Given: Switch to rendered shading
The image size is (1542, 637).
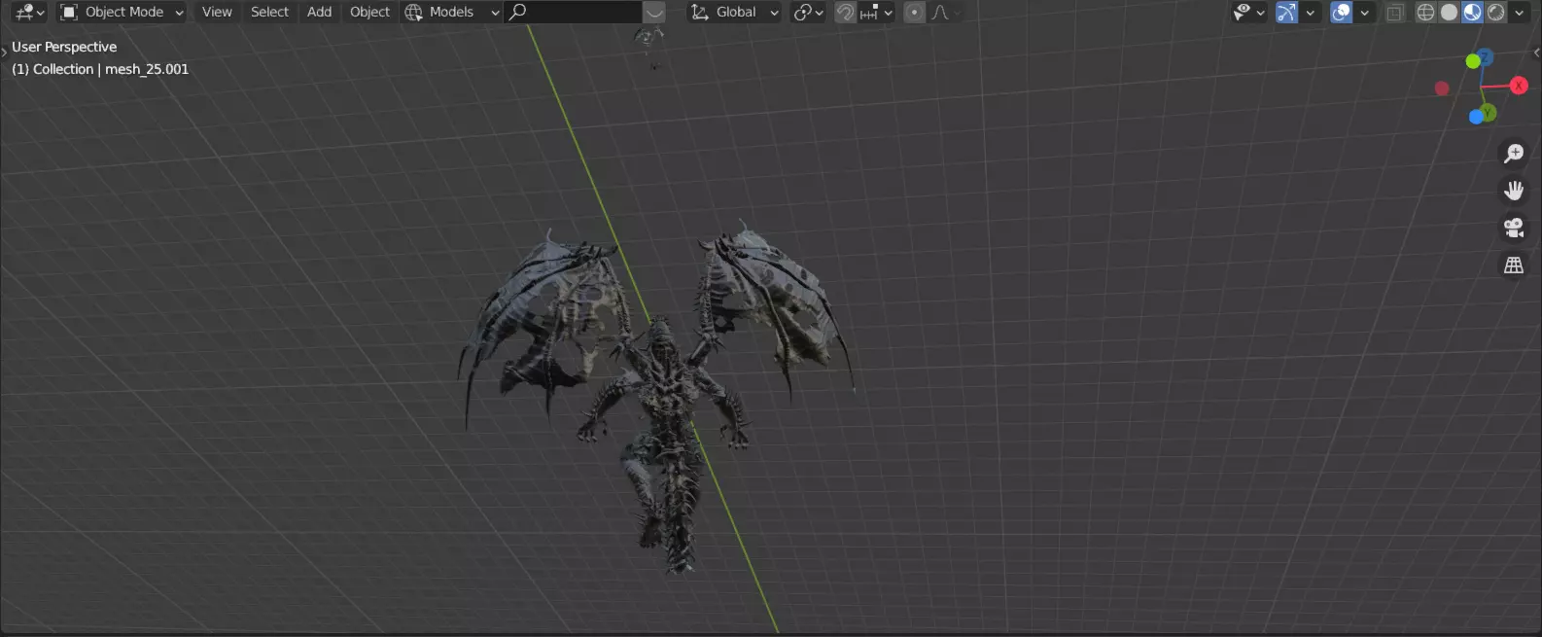Looking at the screenshot, I should [1496, 12].
